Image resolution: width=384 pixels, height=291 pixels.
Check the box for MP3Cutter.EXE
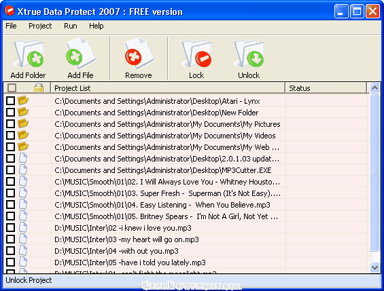click(x=10, y=170)
